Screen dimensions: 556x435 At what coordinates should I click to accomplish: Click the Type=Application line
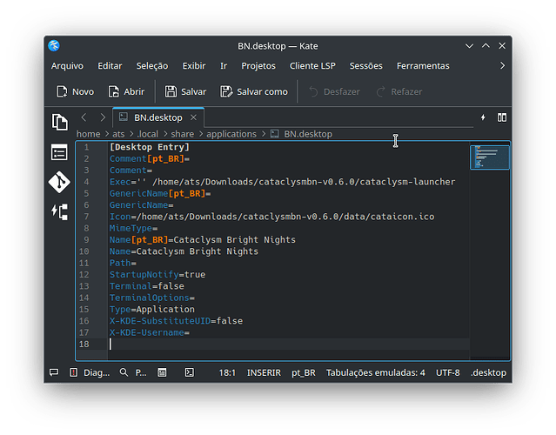coord(152,310)
